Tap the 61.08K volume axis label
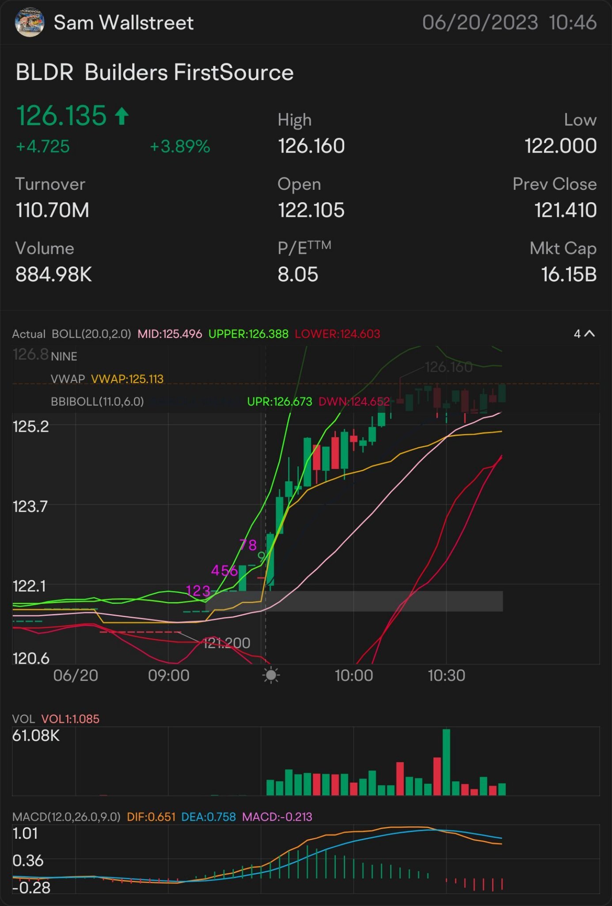The height and width of the screenshot is (906, 612). point(36,735)
